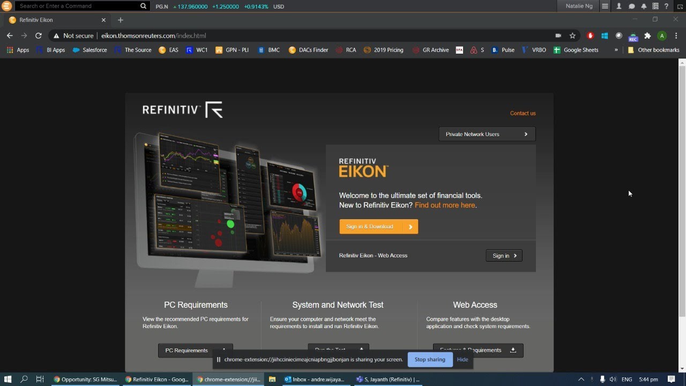Click the Sign in & Download button

coord(378,226)
